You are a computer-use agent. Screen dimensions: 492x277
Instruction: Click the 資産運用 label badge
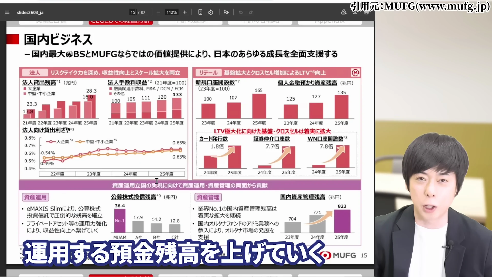coord(35,197)
